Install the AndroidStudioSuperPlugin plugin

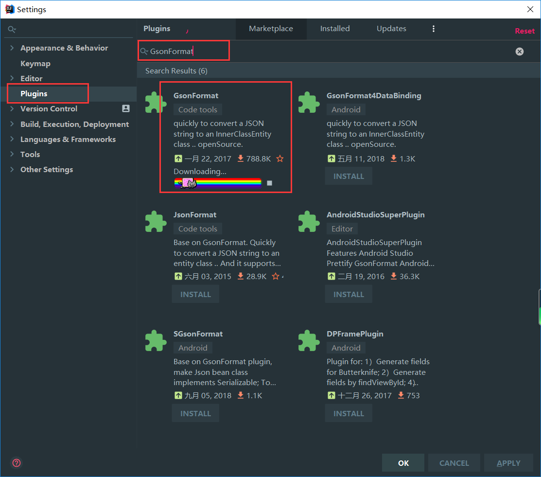tap(348, 294)
